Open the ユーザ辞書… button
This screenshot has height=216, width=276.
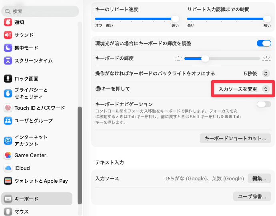tap(252, 196)
